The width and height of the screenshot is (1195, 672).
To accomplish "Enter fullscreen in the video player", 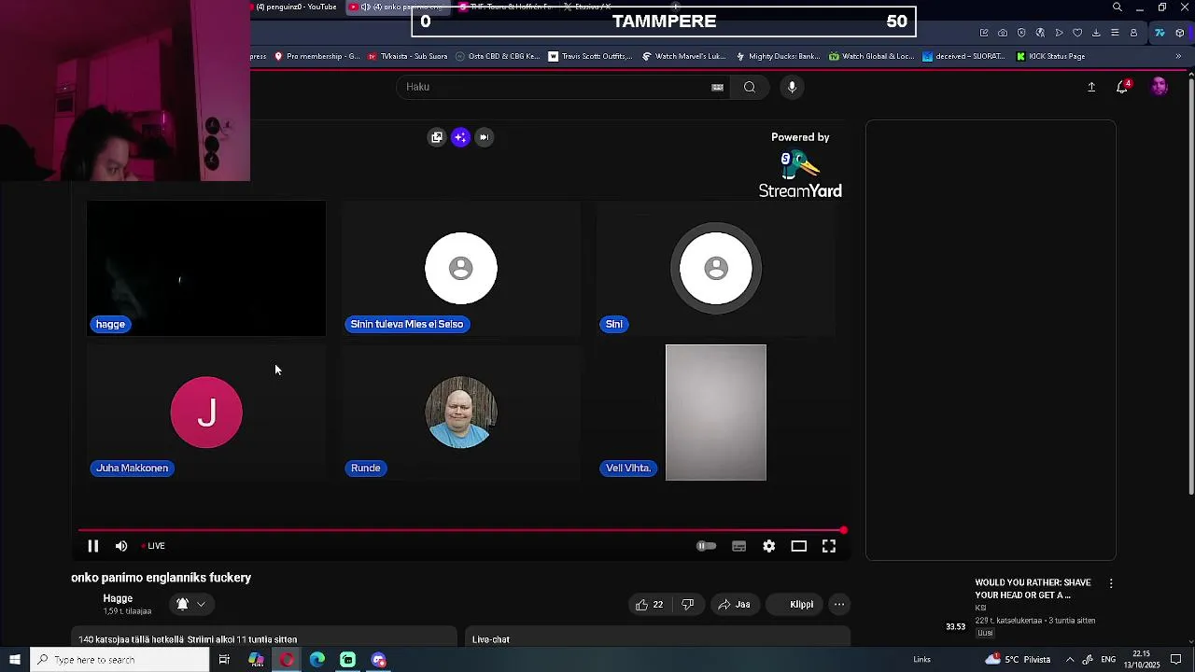I will [x=829, y=546].
